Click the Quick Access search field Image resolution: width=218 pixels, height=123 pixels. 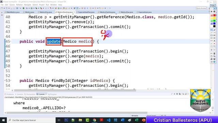(201, 8)
